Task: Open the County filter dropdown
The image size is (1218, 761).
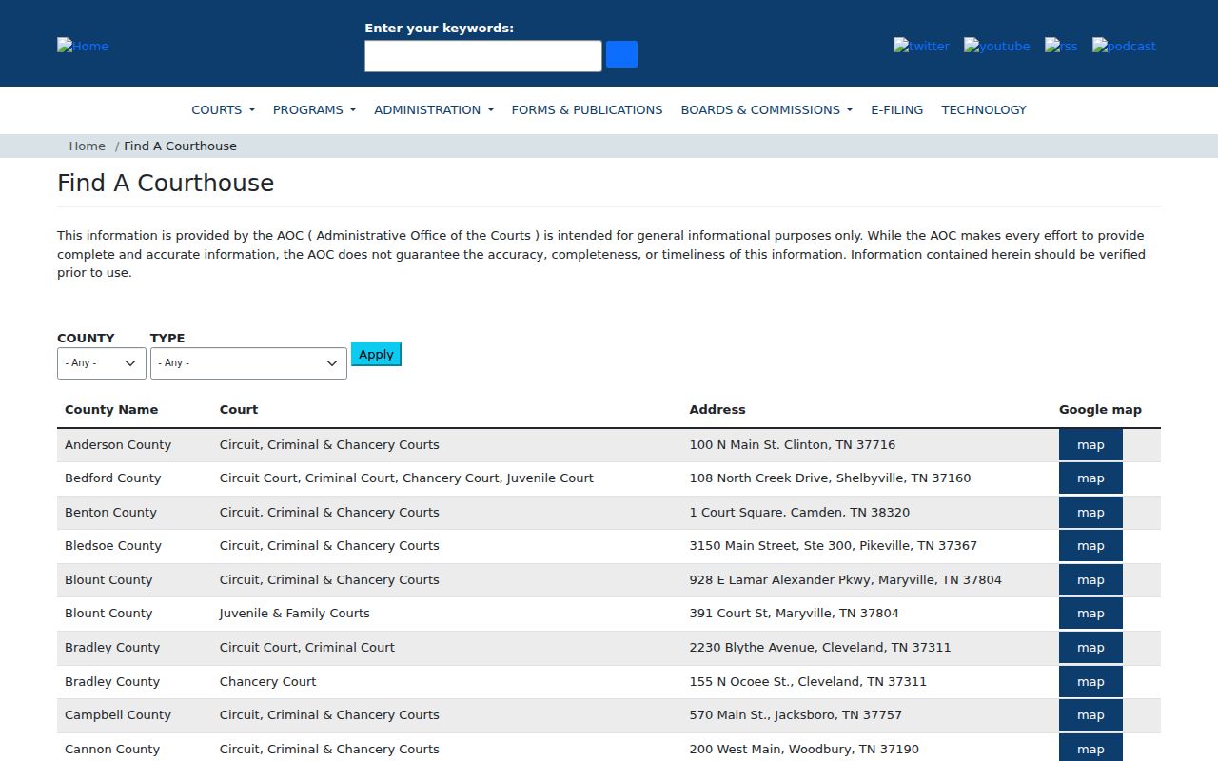Action: point(102,363)
